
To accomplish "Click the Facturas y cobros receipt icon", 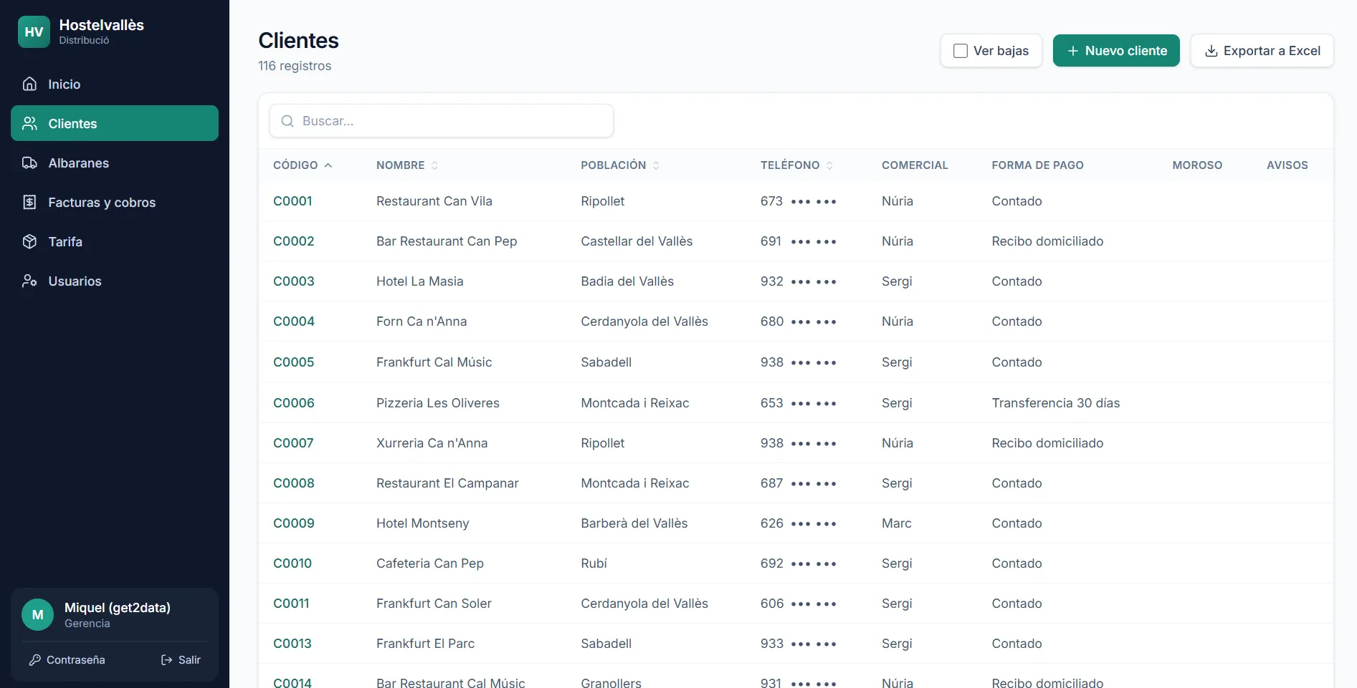I will pyautogui.click(x=29, y=202).
